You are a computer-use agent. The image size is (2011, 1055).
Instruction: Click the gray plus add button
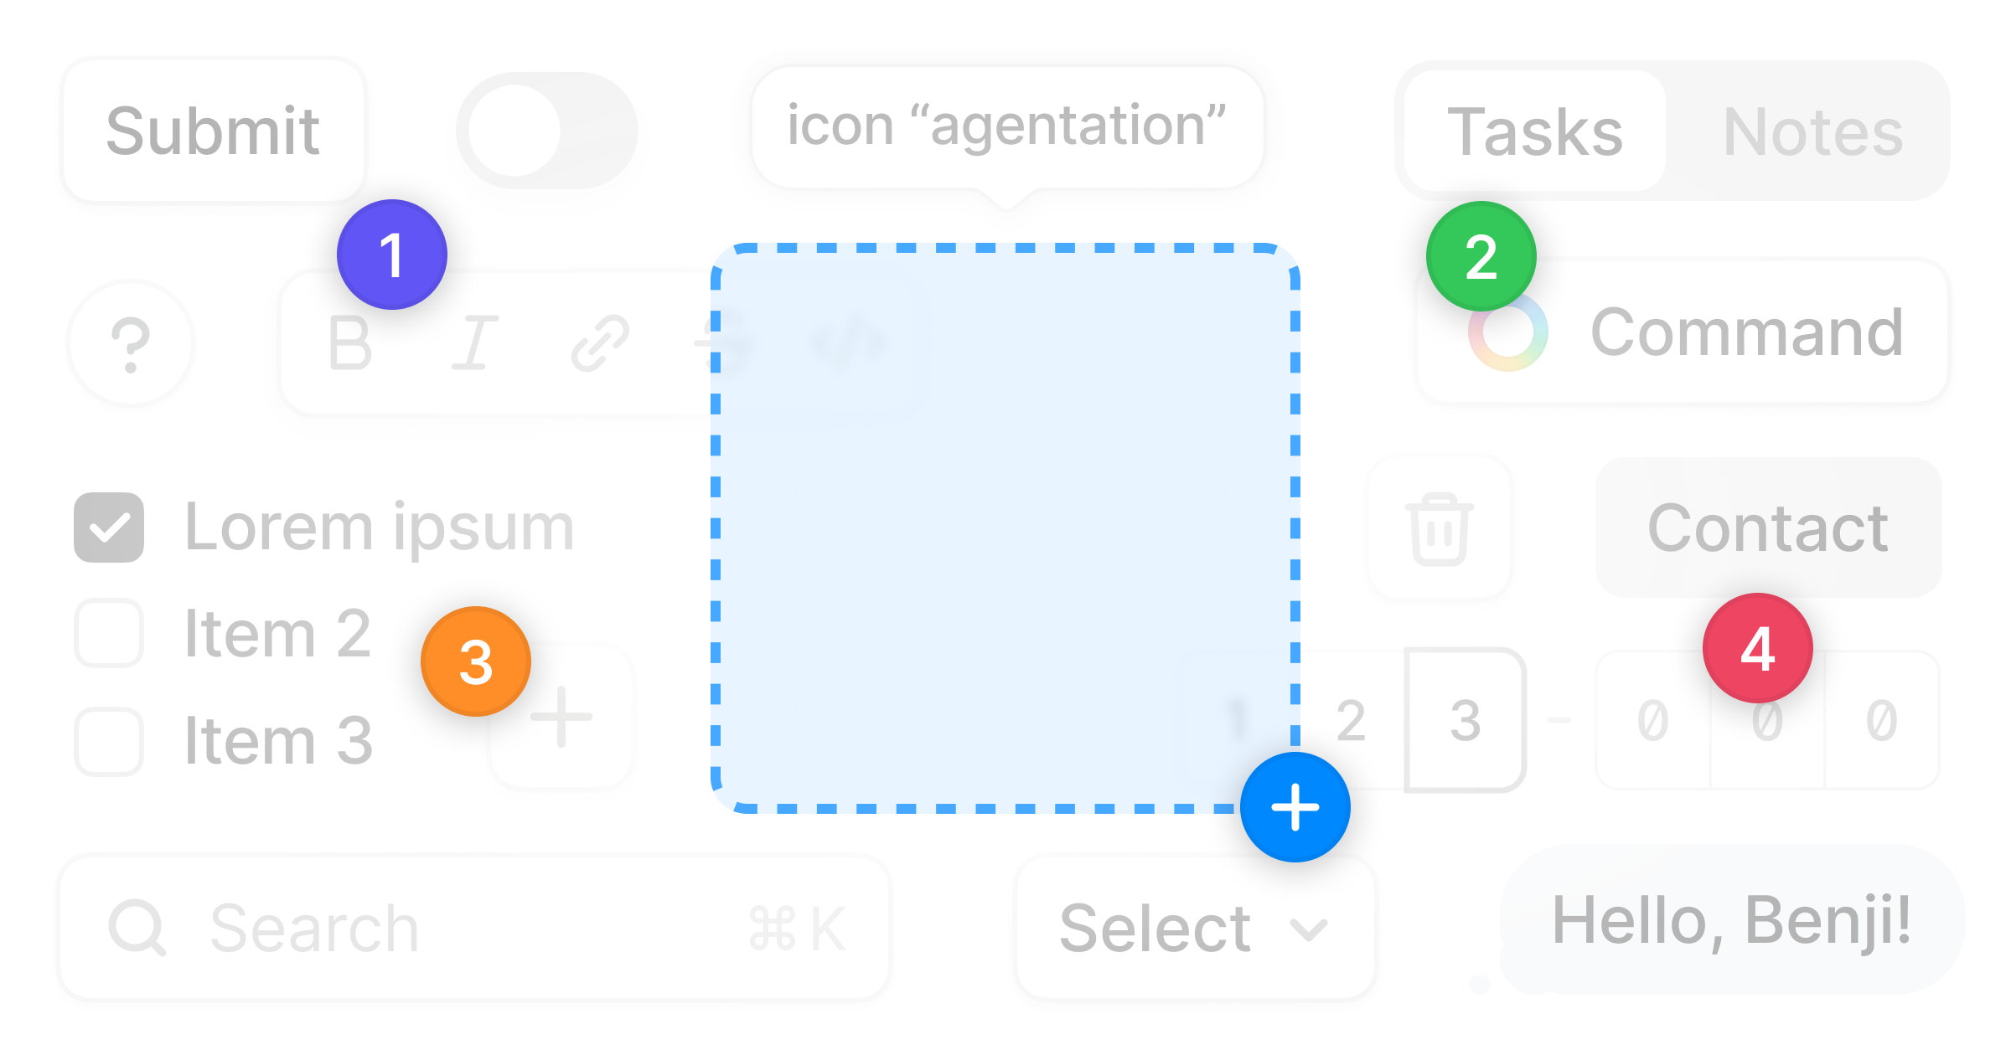pyautogui.click(x=561, y=717)
